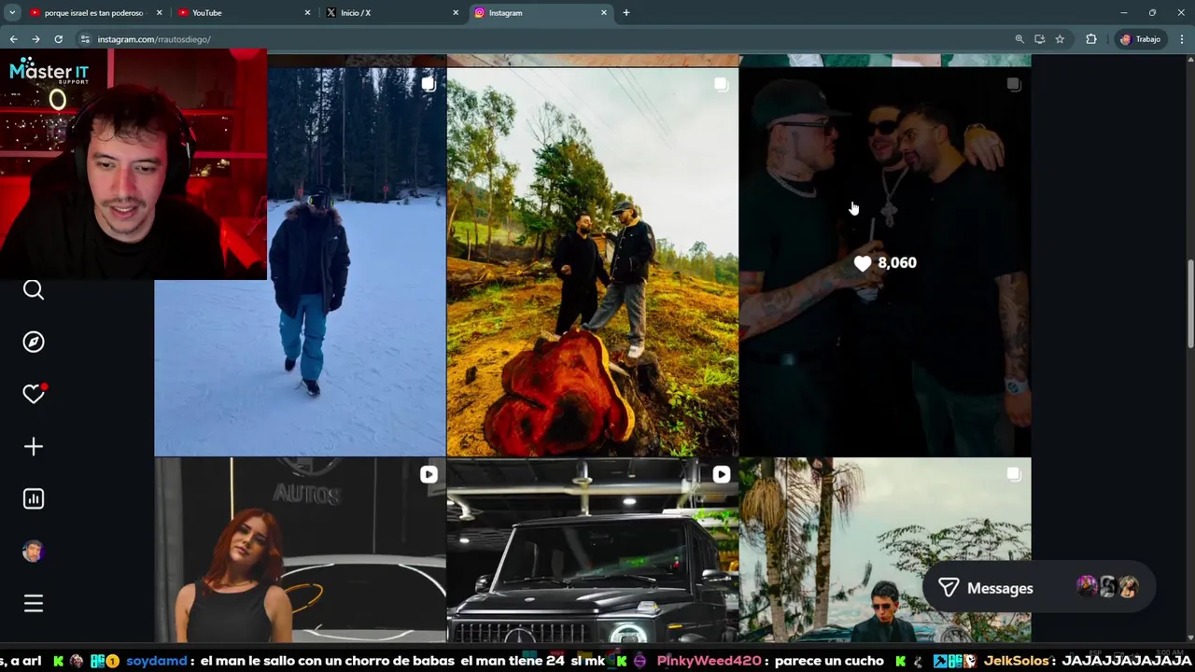Bookmark this page with star icon

[1060, 39]
